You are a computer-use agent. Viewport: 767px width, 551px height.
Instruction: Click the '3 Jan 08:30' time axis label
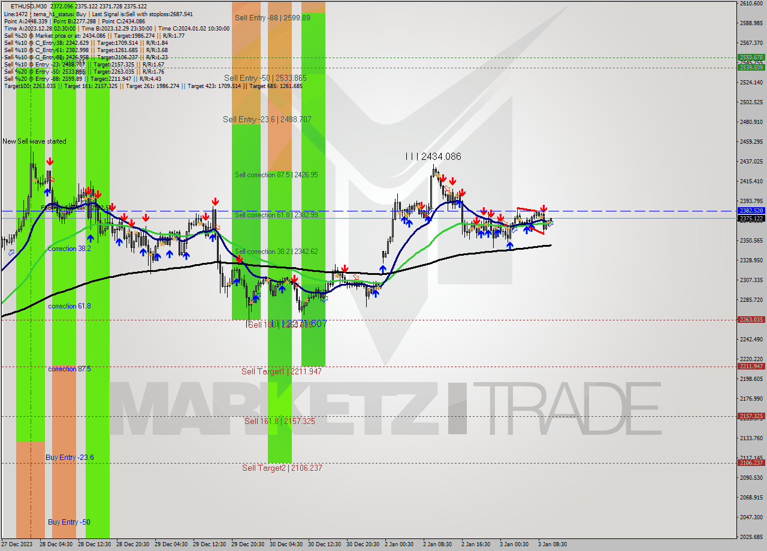pos(552,544)
